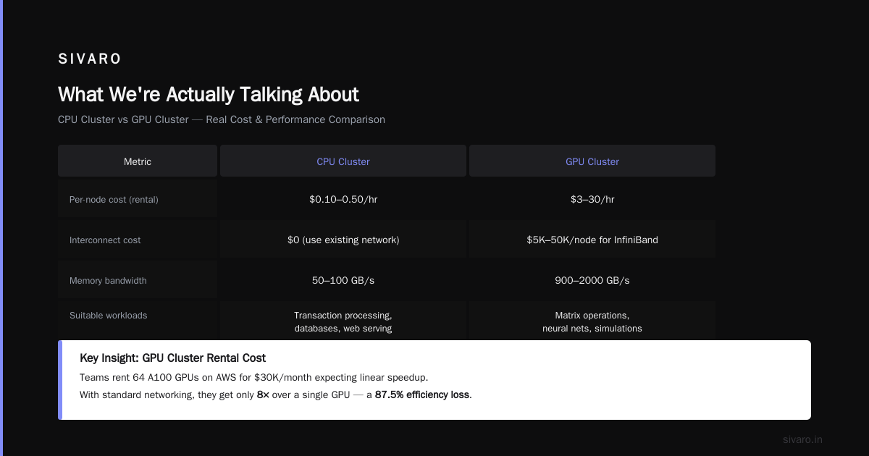Image resolution: width=869 pixels, height=456 pixels.
Task: Click the 50–100 GB/s cell
Action: pos(343,280)
